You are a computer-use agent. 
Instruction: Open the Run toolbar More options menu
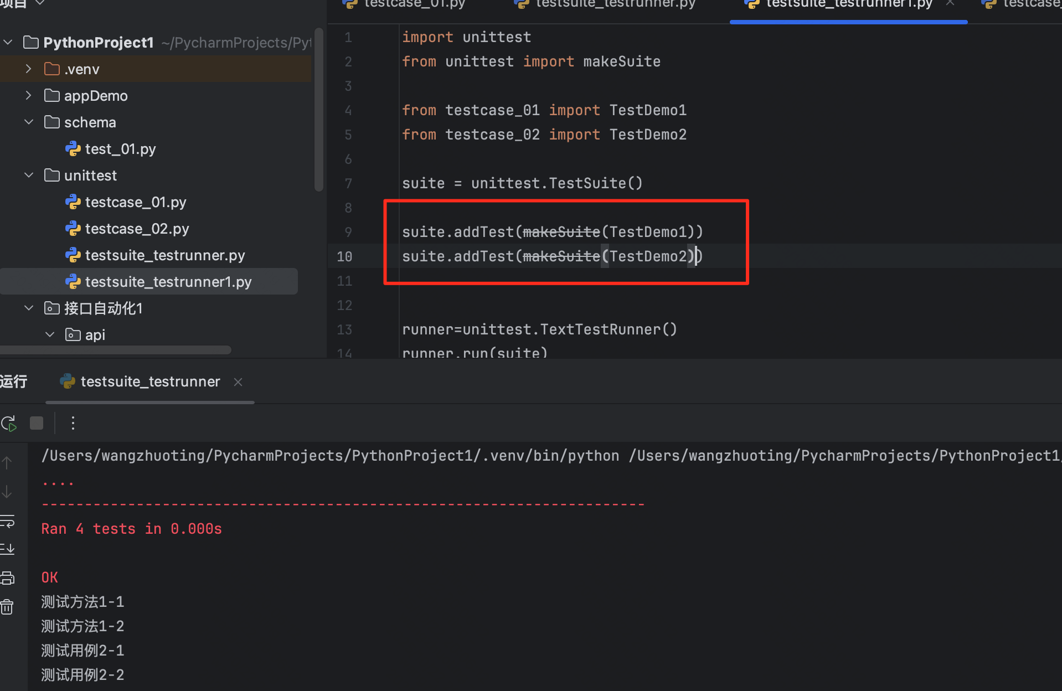[73, 424]
